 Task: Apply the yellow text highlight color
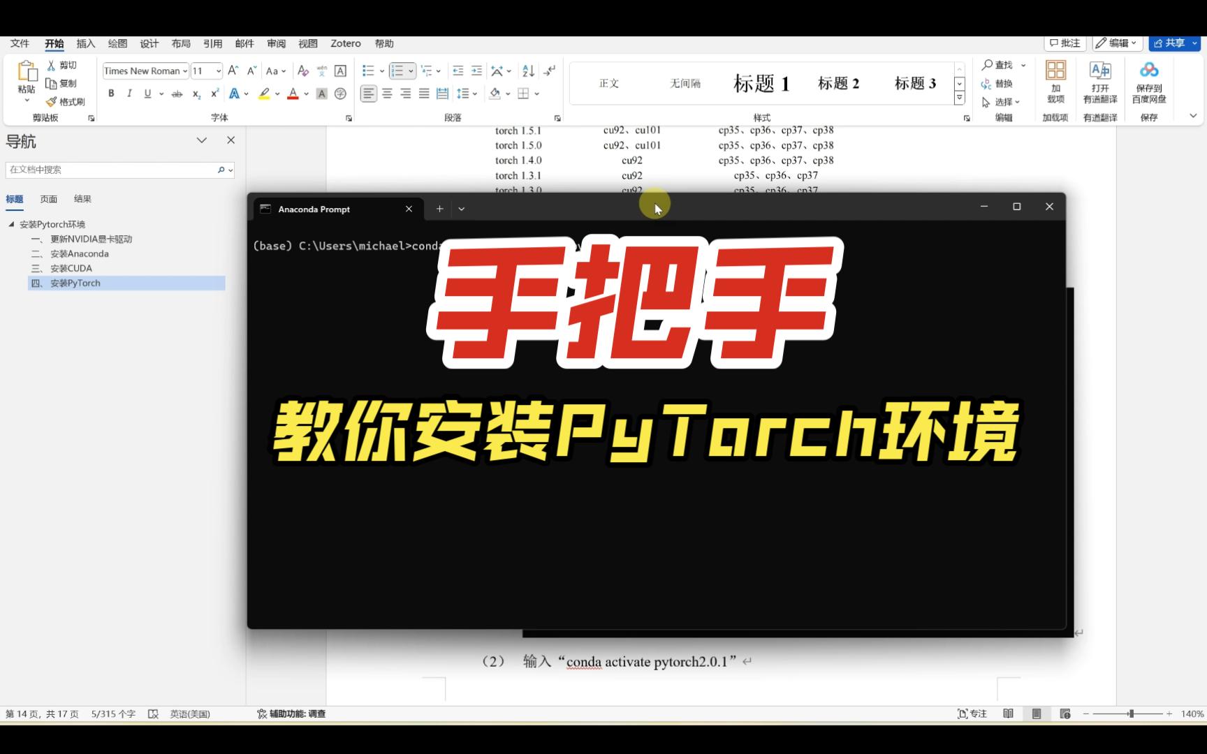coord(264,94)
